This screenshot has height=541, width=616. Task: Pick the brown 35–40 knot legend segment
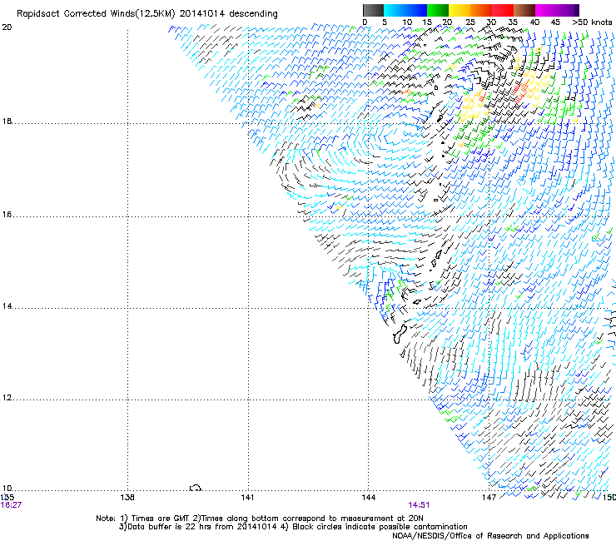tap(524, 10)
